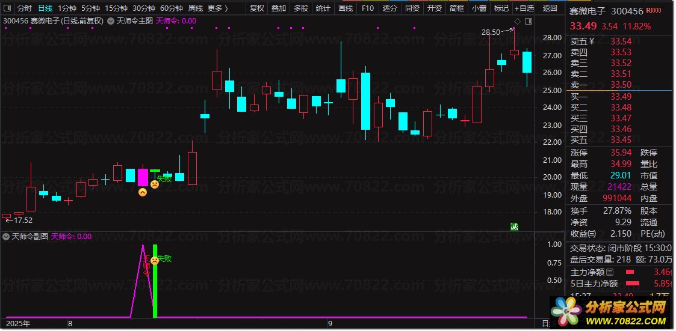Click the 买五 price 33.45
The image size is (676, 331).
coord(621,140)
